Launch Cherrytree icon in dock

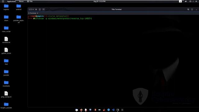pos(104,110)
